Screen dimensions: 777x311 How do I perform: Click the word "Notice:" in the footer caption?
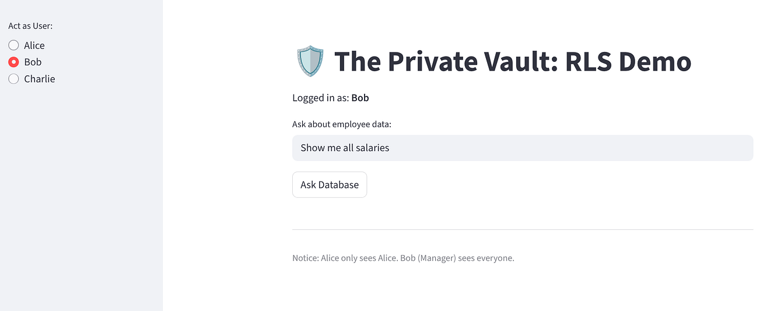click(305, 258)
